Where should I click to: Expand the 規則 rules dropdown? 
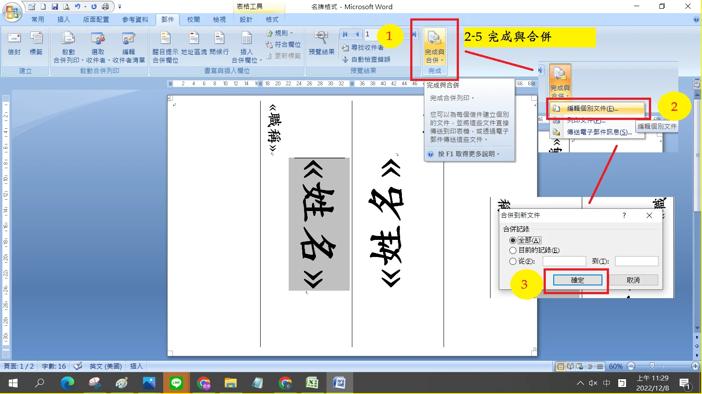pyautogui.click(x=281, y=33)
